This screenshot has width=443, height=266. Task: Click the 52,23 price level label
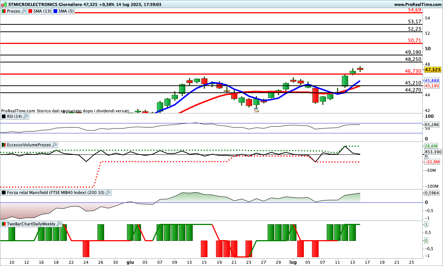tap(415, 29)
